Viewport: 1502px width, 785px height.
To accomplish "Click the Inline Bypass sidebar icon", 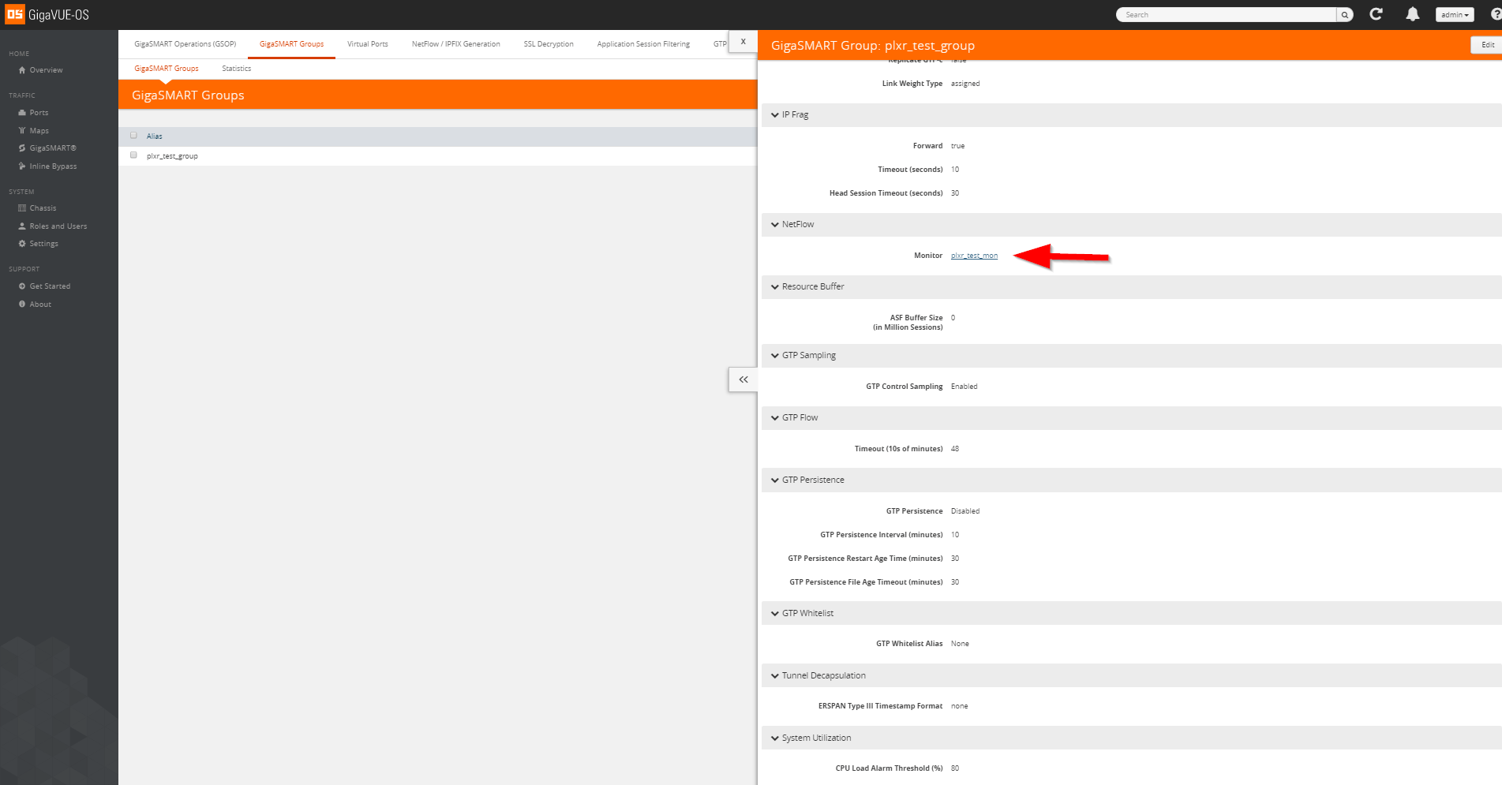I will (22, 166).
